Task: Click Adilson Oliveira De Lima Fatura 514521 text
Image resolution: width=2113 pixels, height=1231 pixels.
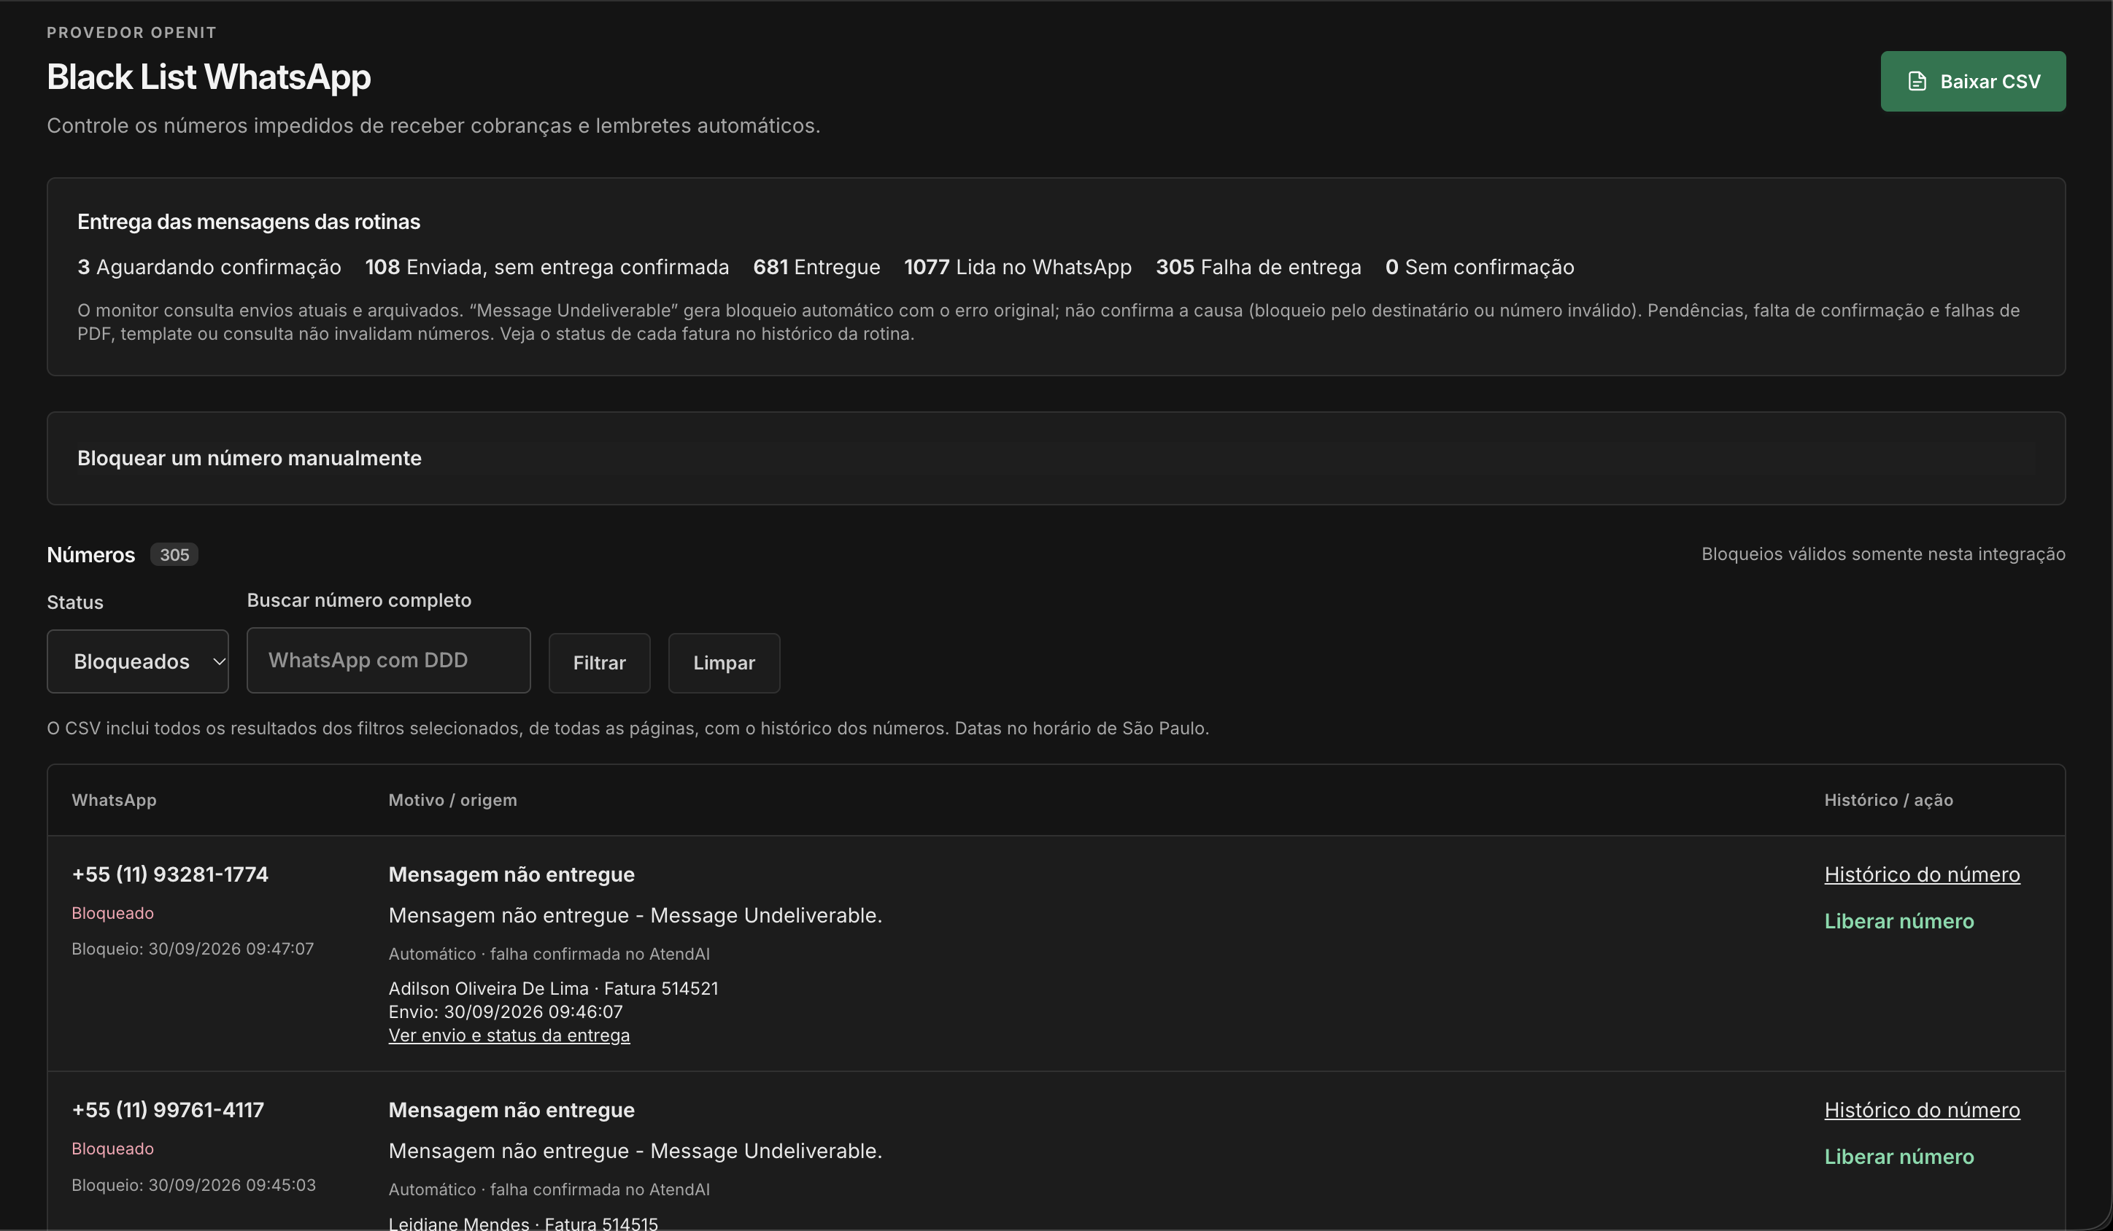Action: coord(553,988)
